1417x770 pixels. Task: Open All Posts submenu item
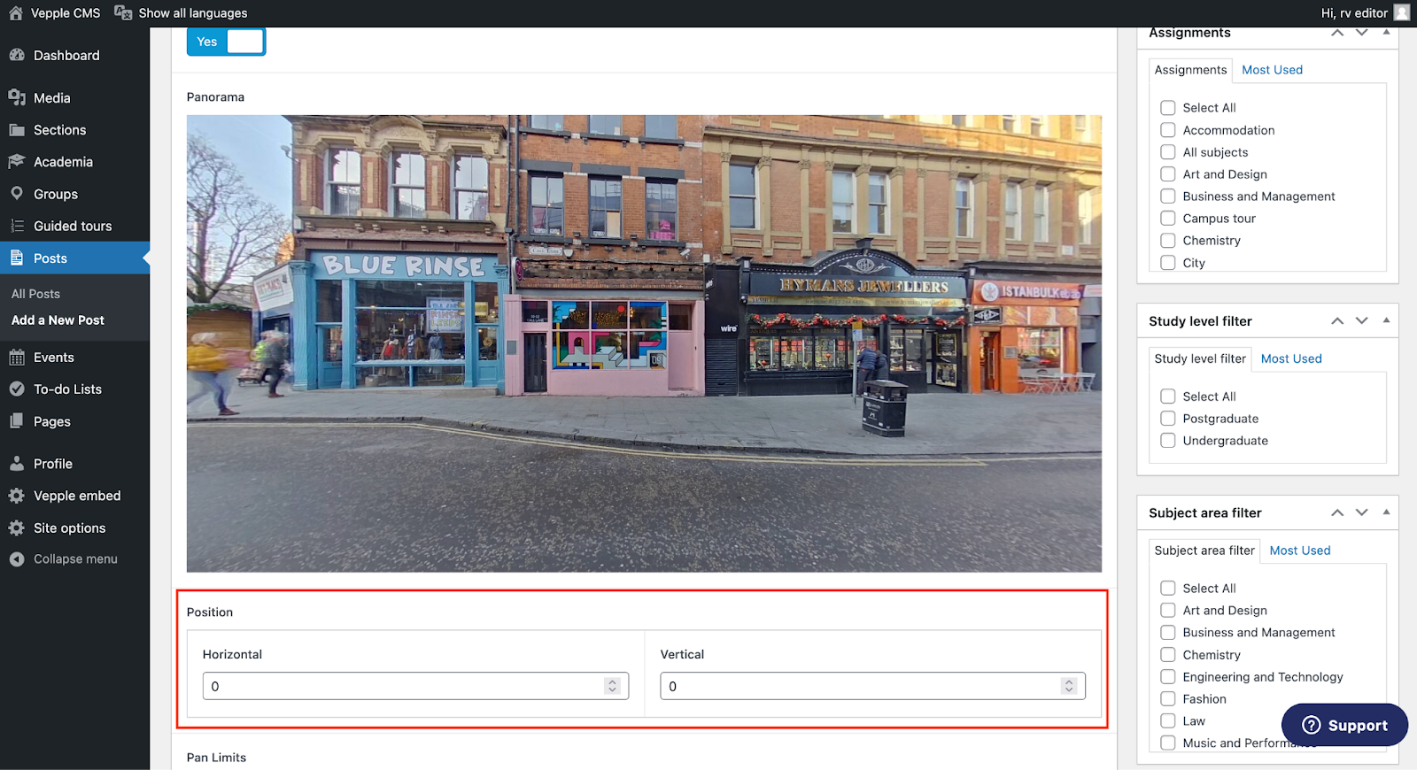click(35, 294)
